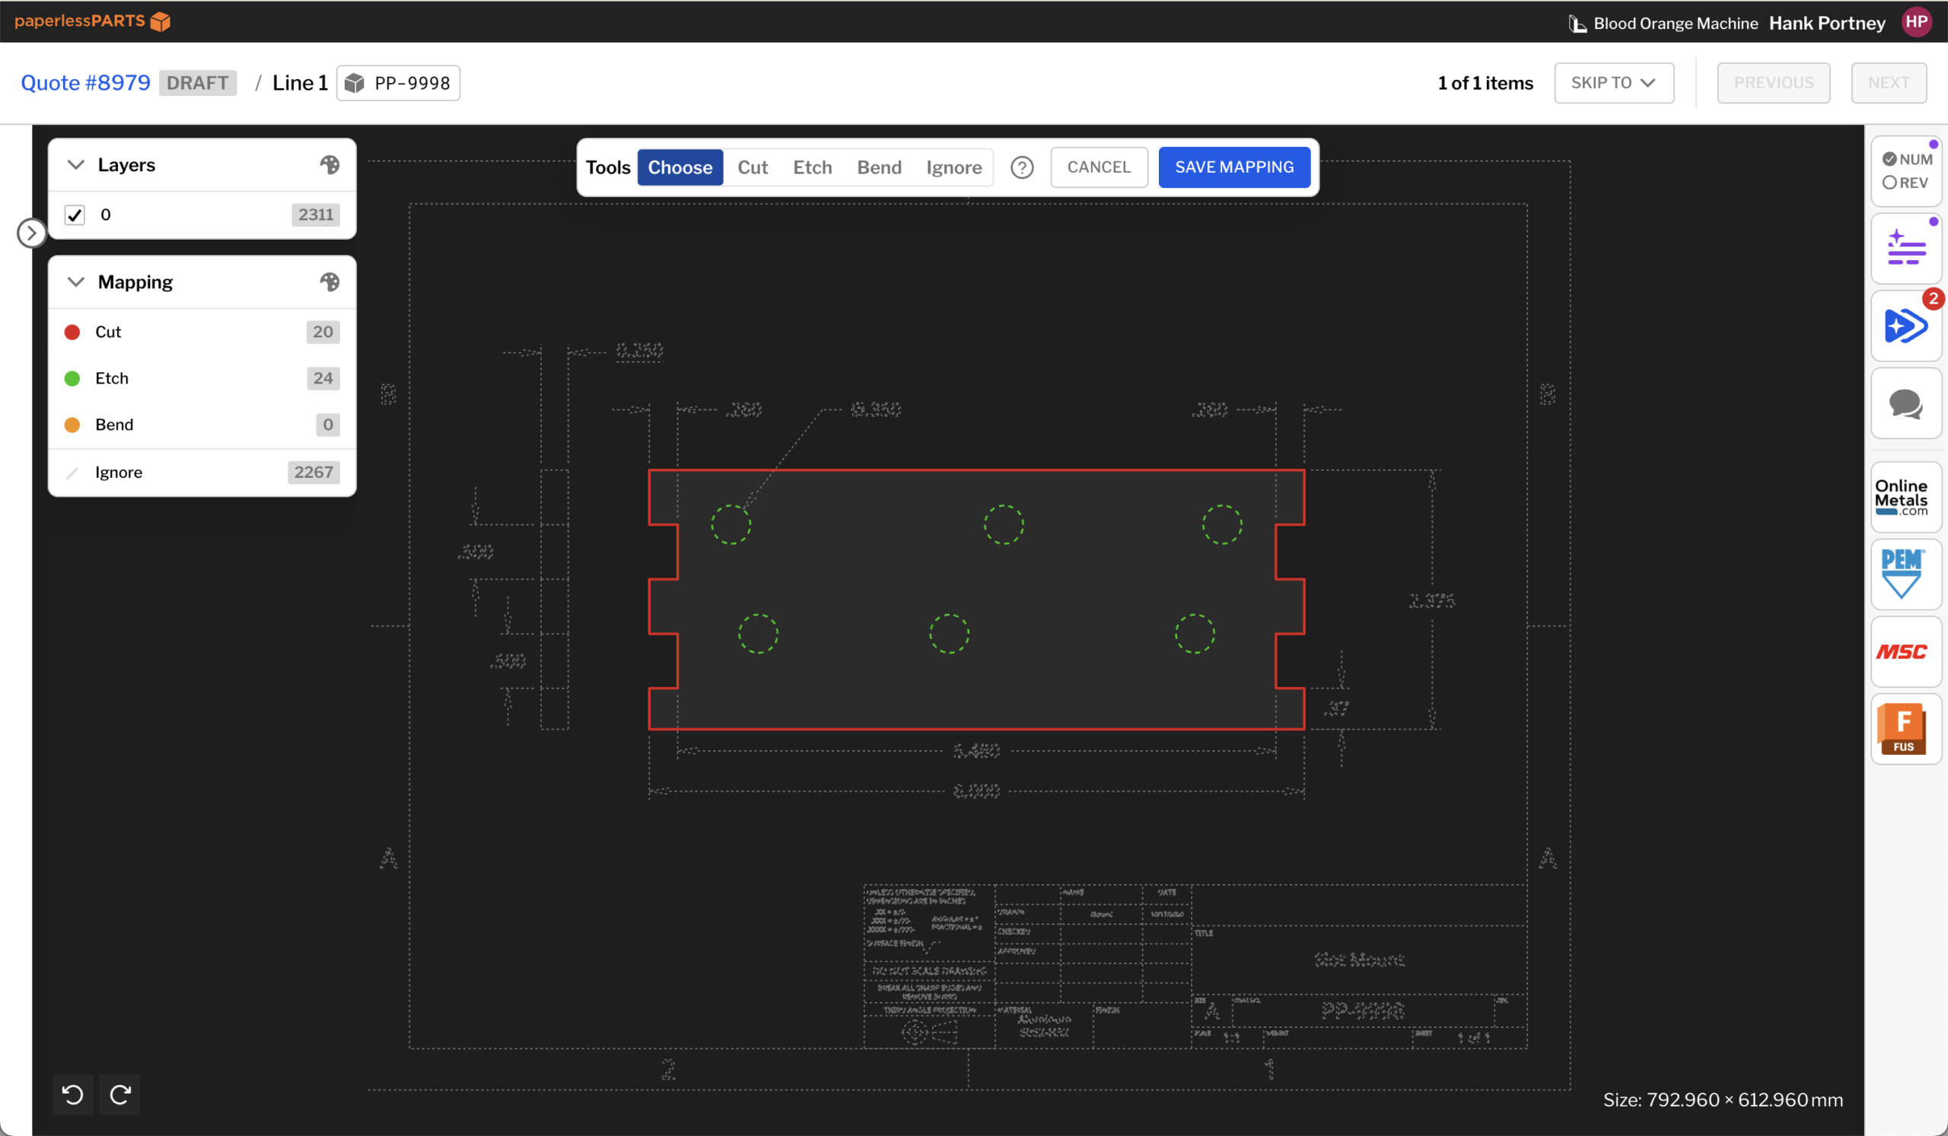This screenshot has height=1136, width=1948.
Task: Open the AI notes sparkle list icon
Action: tap(1905, 248)
